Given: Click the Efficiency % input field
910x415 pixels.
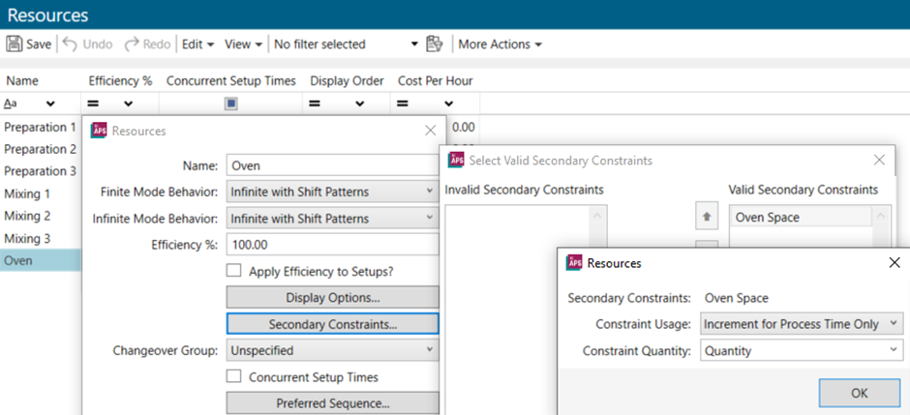Looking at the screenshot, I should point(332,245).
